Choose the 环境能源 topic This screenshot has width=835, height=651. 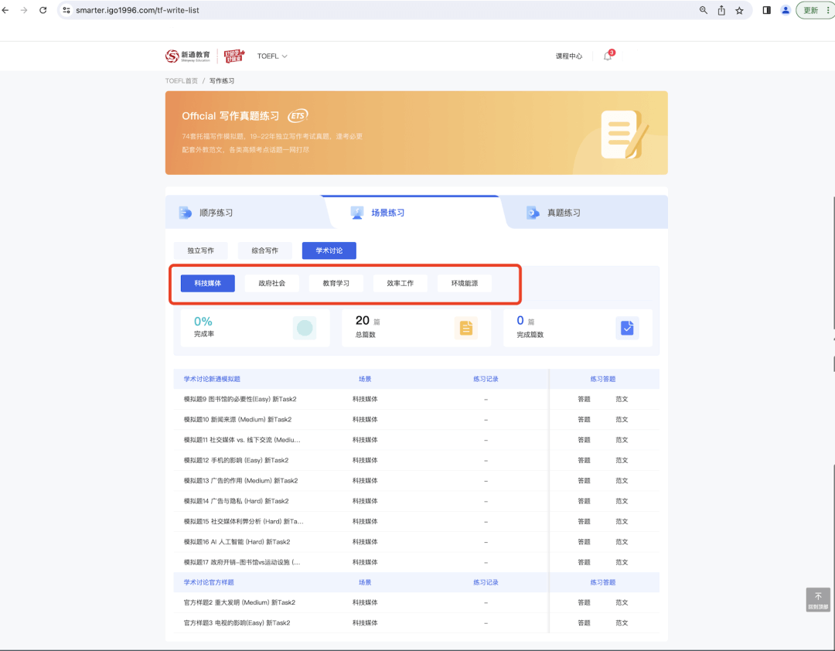[x=465, y=284]
